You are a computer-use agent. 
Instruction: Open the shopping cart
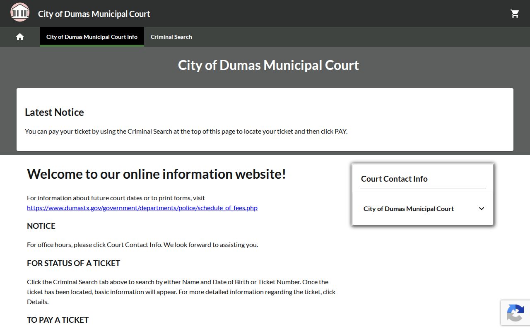515,14
